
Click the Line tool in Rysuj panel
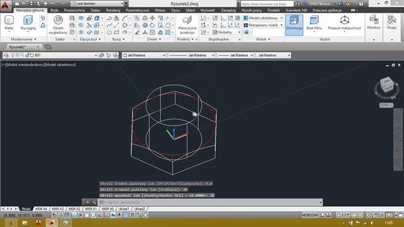(116, 25)
